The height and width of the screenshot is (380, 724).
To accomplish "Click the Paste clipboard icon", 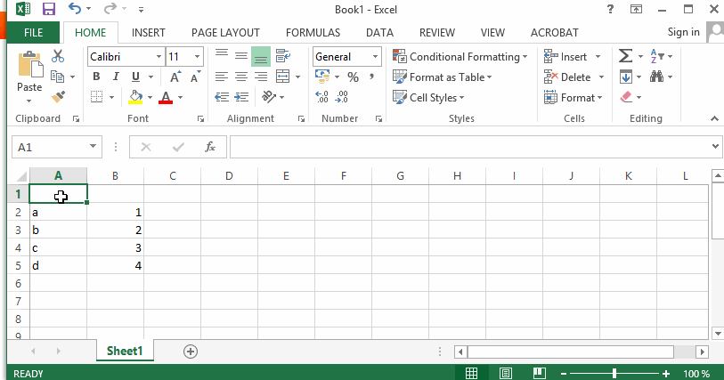I will click(30, 64).
